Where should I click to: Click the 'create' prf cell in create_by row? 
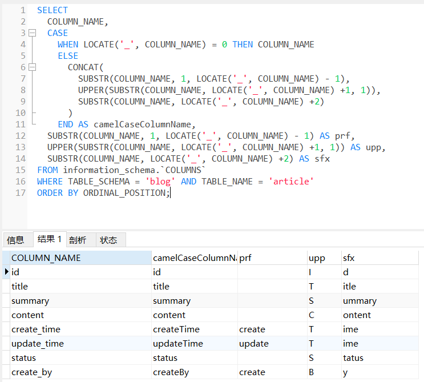click(x=273, y=372)
